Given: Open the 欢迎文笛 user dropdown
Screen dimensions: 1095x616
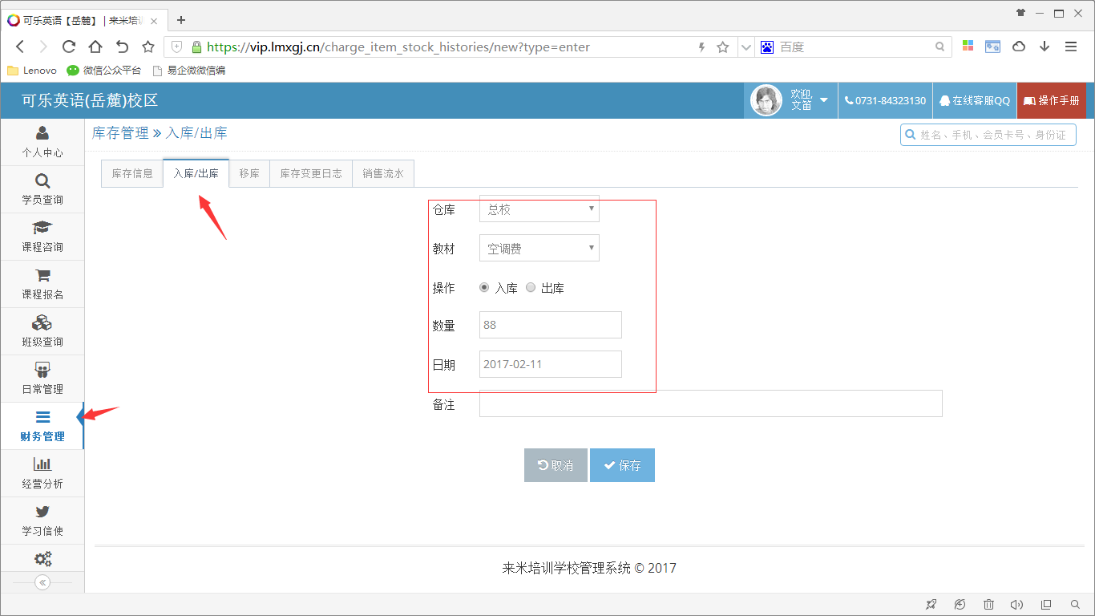Looking at the screenshot, I should point(790,100).
